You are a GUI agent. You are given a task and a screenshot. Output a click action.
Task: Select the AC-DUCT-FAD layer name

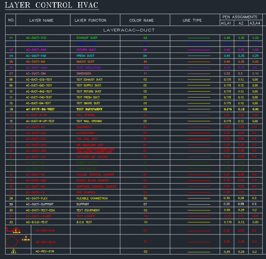pyautogui.click(x=36, y=56)
